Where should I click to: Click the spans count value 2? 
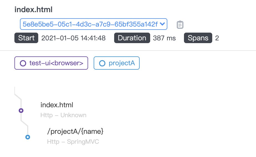[217, 38]
